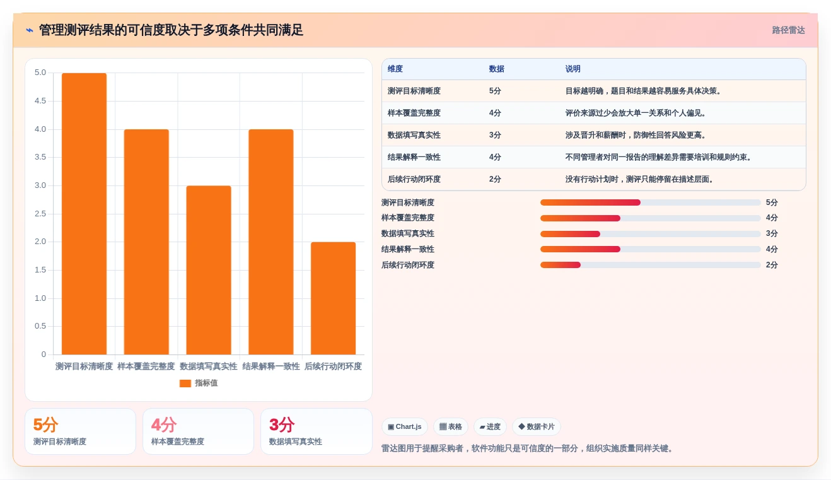Click the 测评目标清晰度 progress bar

click(651, 202)
